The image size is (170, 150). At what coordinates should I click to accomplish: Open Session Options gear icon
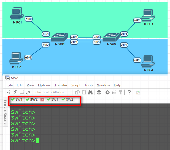tap(108, 92)
